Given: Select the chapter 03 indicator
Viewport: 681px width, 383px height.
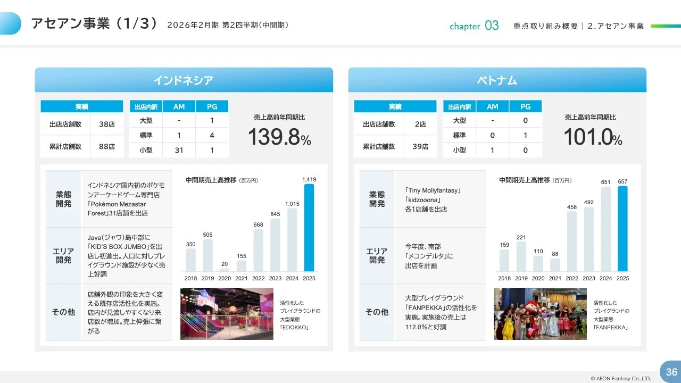Looking at the screenshot, I should coord(474,26).
